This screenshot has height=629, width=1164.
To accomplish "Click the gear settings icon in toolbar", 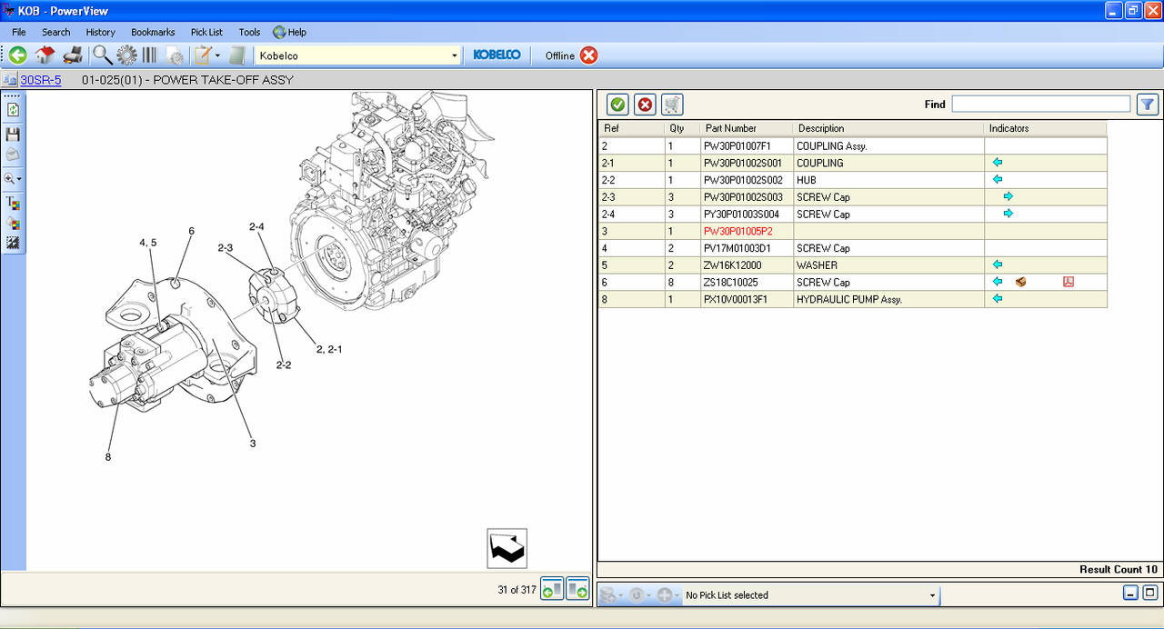I will (126, 55).
